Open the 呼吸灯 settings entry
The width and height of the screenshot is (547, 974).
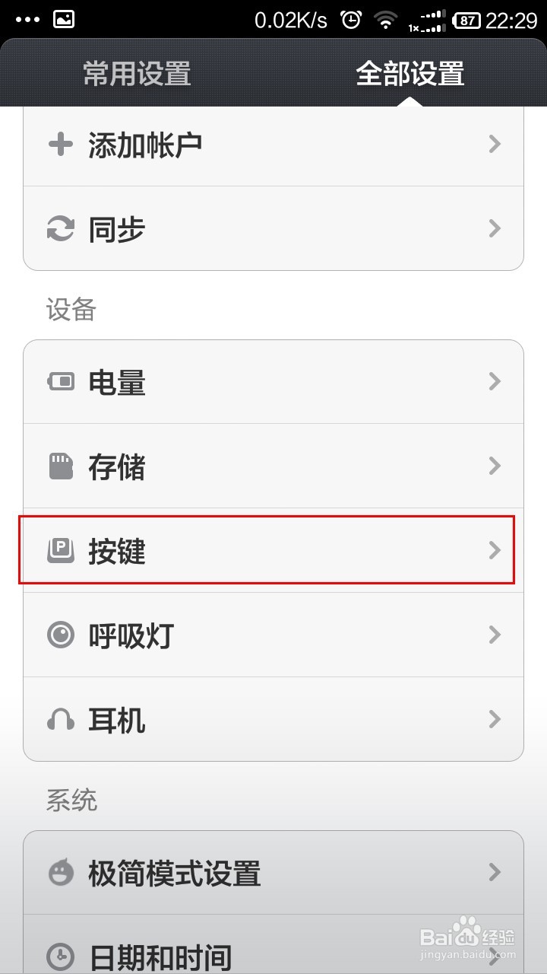273,635
